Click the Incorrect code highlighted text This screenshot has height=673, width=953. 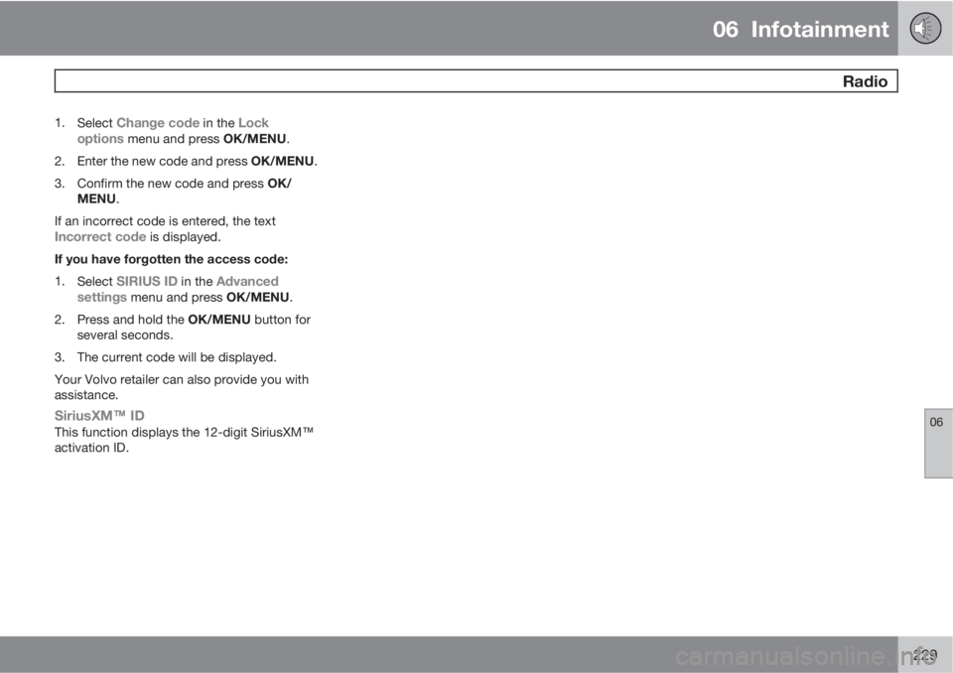(100, 236)
